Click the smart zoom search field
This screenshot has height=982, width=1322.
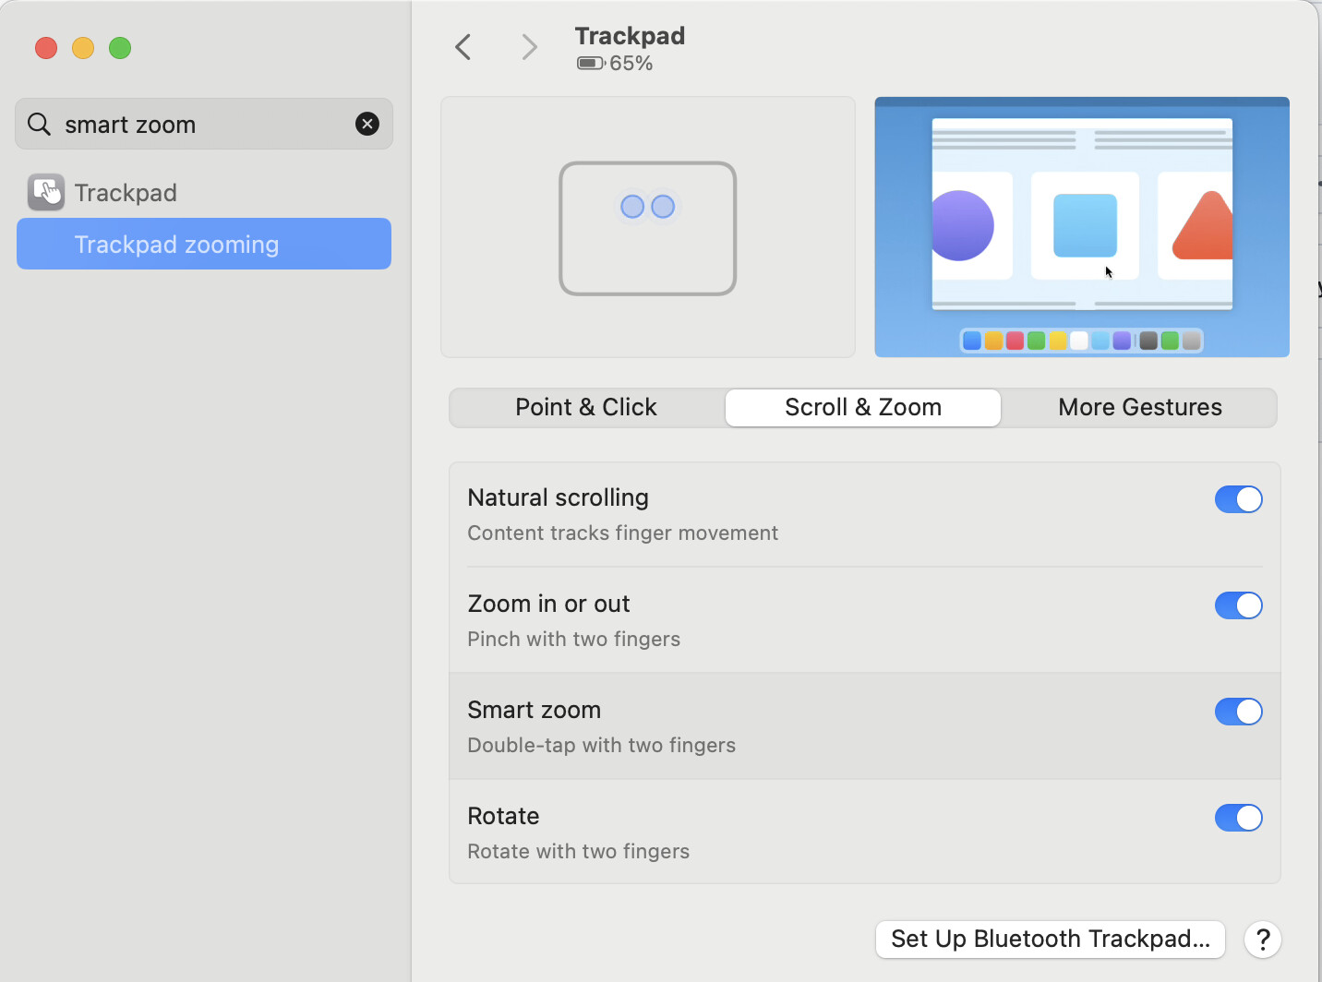pyautogui.click(x=203, y=125)
